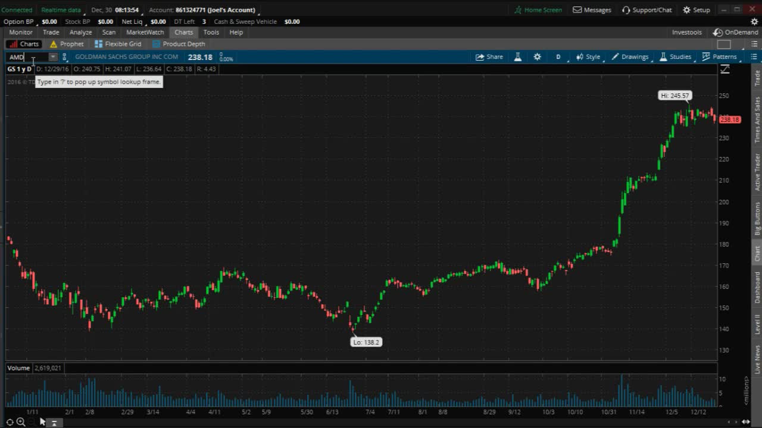Switch to the Flexible Grid sub-tab
Screen dimensions: 762x428
tap(118, 44)
